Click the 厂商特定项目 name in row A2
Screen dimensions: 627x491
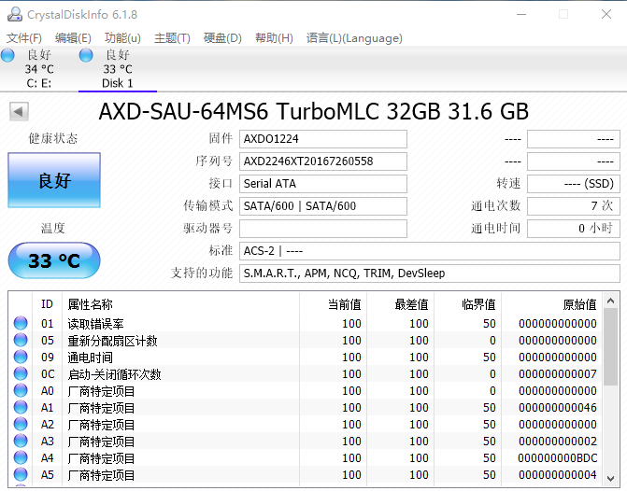(101, 425)
